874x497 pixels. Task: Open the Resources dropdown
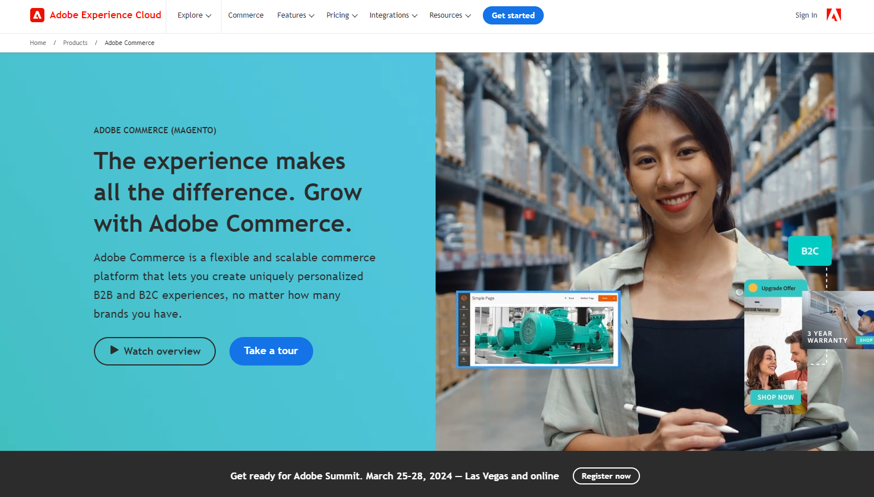coord(450,15)
